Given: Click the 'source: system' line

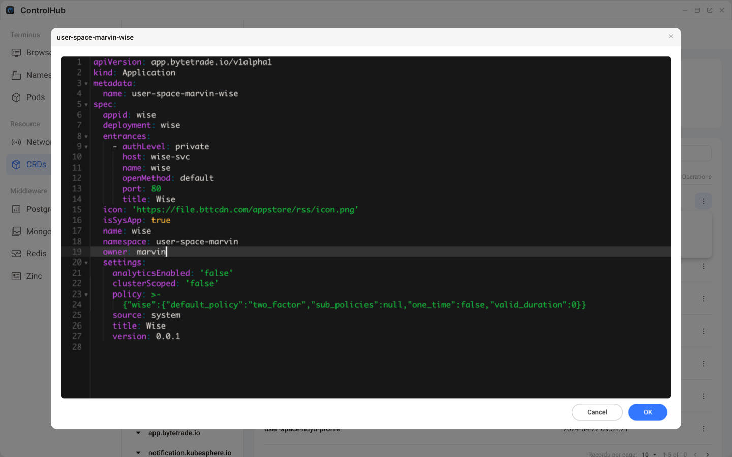Looking at the screenshot, I should tap(146, 315).
